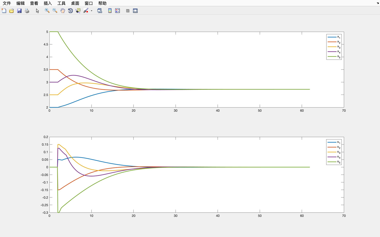
Task: Open a file with the folder icon
Action: click(12, 11)
